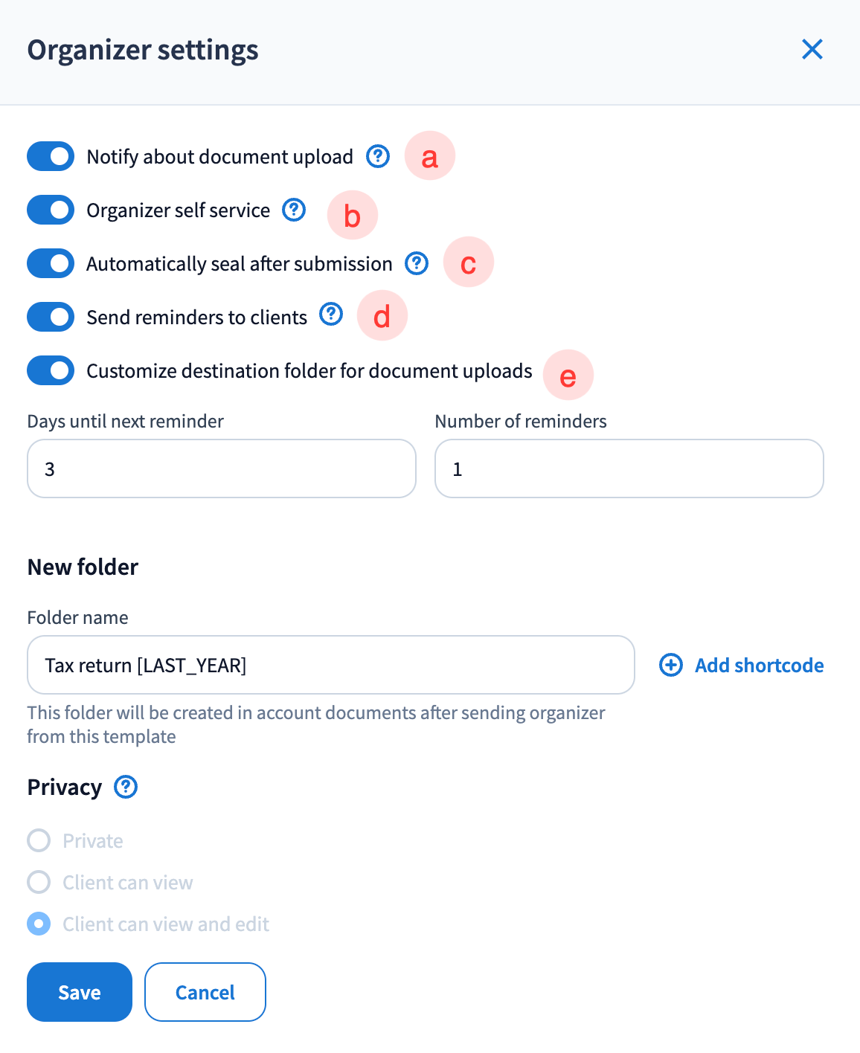Open help icon beside Organizer self service
The width and height of the screenshot is (860, 1053).
294,210
